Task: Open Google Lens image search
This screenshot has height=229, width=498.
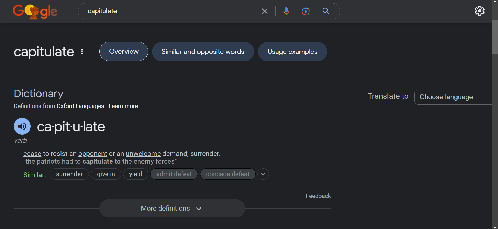Action: pyautogui.click(x=306, y=11)
